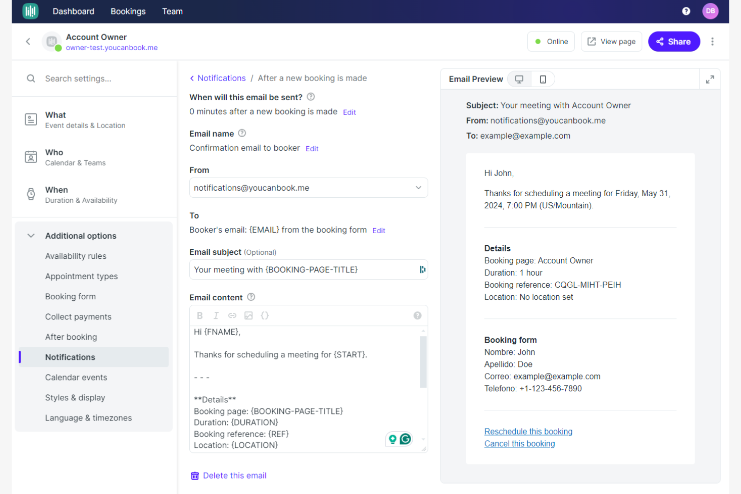Open the From address dropdown
741x494 pixels.
(419, 187)
